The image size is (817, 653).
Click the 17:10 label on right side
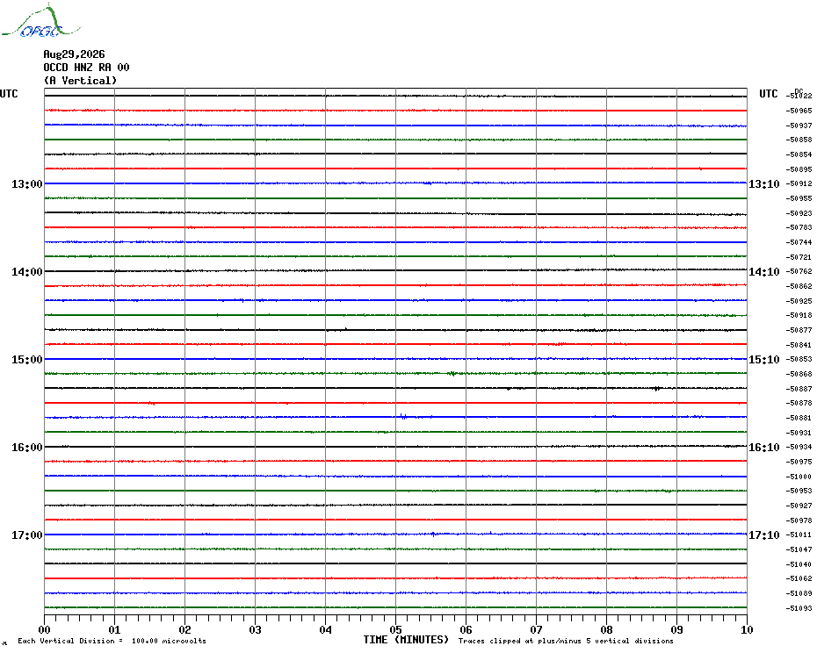[764, 535]
